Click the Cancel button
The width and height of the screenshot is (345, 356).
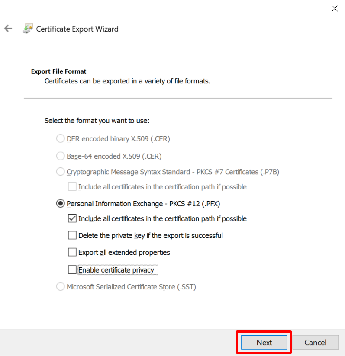[x=315, y=342]
